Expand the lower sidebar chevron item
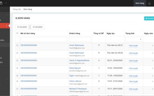The height and width of the screenshot is (96, 154). tap(7, 79)
